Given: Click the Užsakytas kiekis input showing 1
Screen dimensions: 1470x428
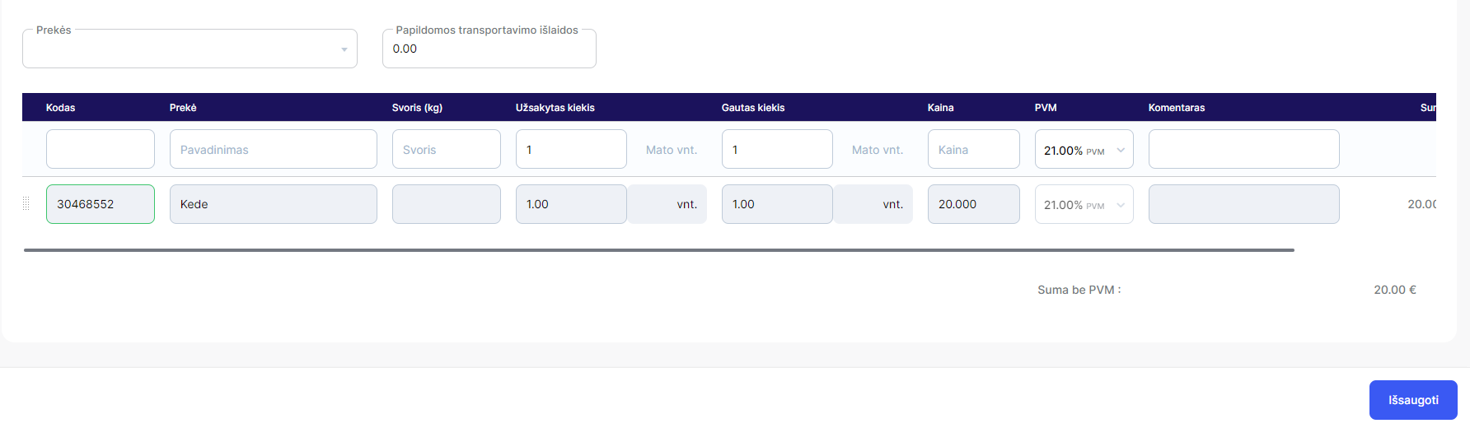Looking at the screenshot, I should click(571, 149).
